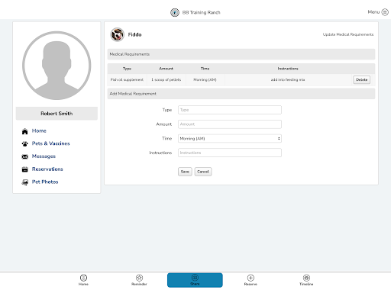The height and width of the screenshot is (293, 391).
Task: Click the Update Medical Requirements link
Action: [348, 34]
